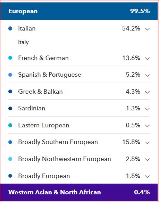This screenshot has width=159, height=202.
Task: Expand the Italian ancestry chevron
Action: 147,29
